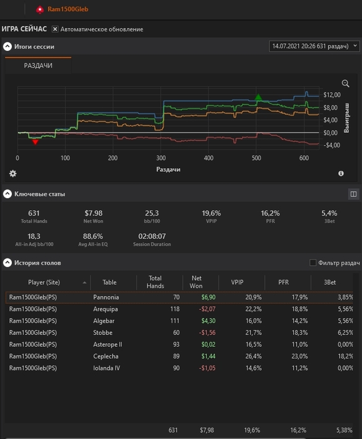Click the green upward triangle graph marker
The width and height of the screenshot is (362, 439).
click(x=258, y=97)
